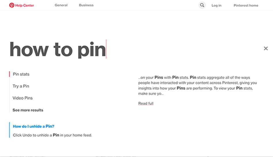Click the 'Click Undo to unhide a Pin' answer text

coord(52,135)
